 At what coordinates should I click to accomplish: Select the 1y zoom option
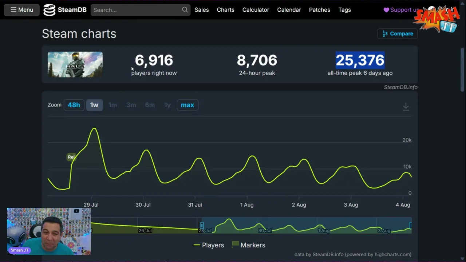click(x=167, y=105)
